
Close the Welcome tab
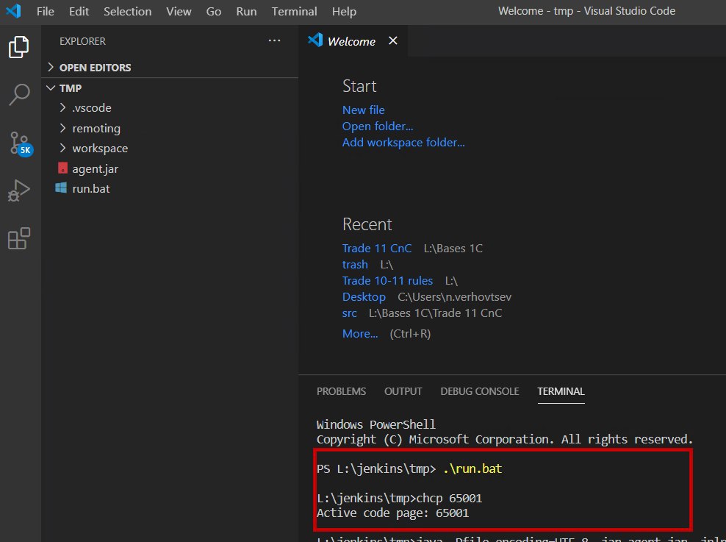(392, 40)
